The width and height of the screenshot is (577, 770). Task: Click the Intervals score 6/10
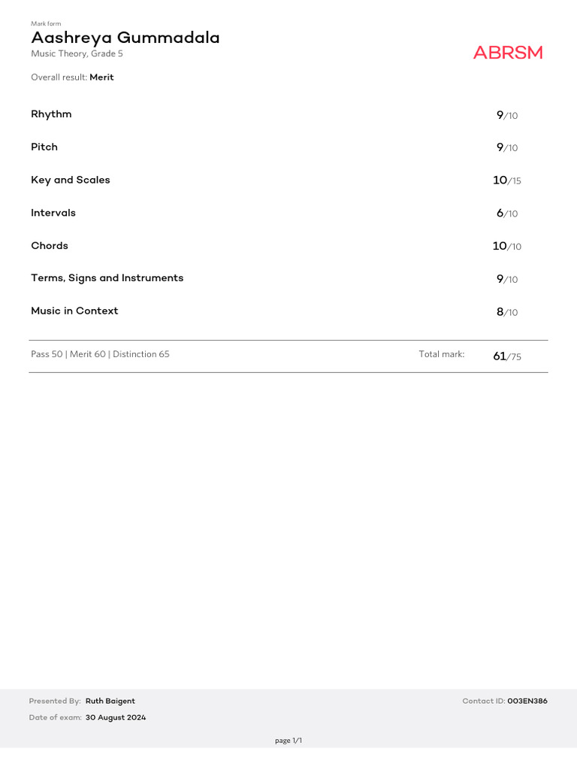click(x=507, y=214)
